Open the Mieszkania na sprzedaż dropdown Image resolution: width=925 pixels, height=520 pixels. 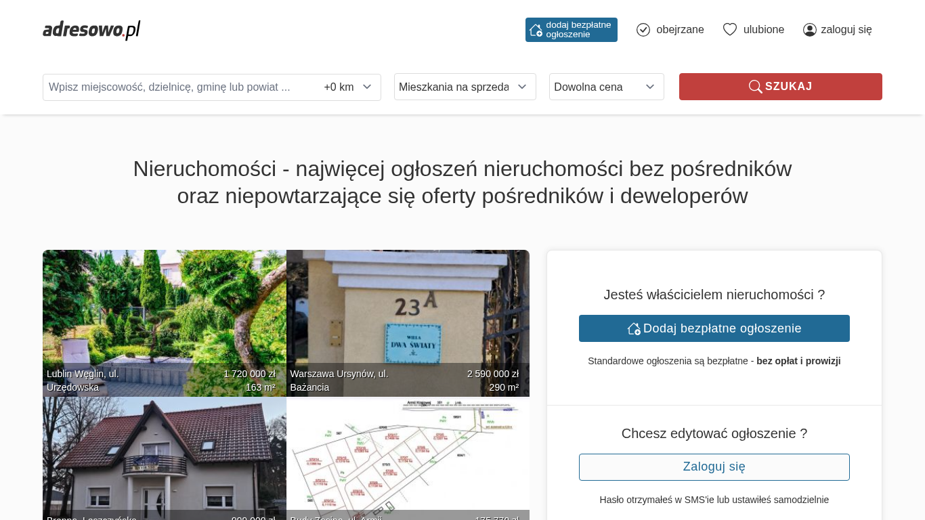click(465, 87)
